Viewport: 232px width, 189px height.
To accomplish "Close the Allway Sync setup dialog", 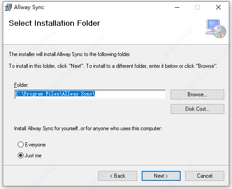I will point(218,7).
